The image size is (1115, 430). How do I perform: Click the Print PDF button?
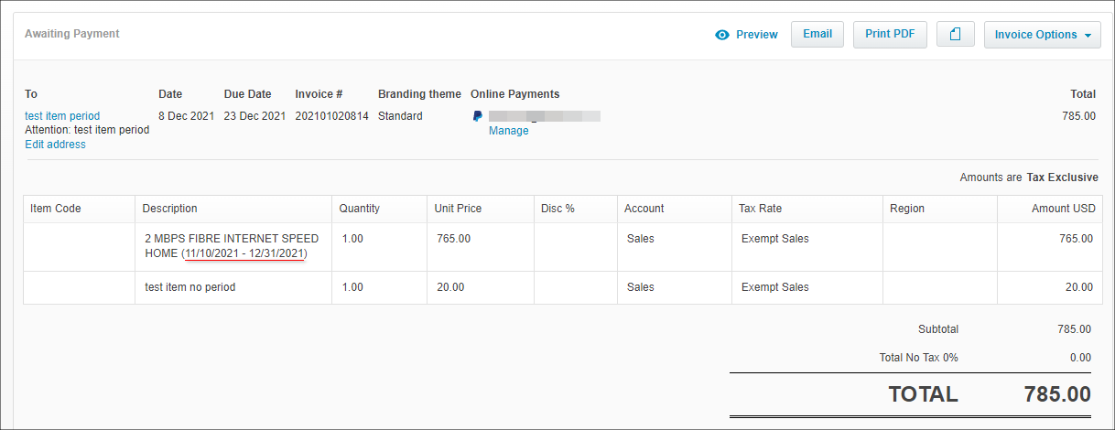[890, 35]
